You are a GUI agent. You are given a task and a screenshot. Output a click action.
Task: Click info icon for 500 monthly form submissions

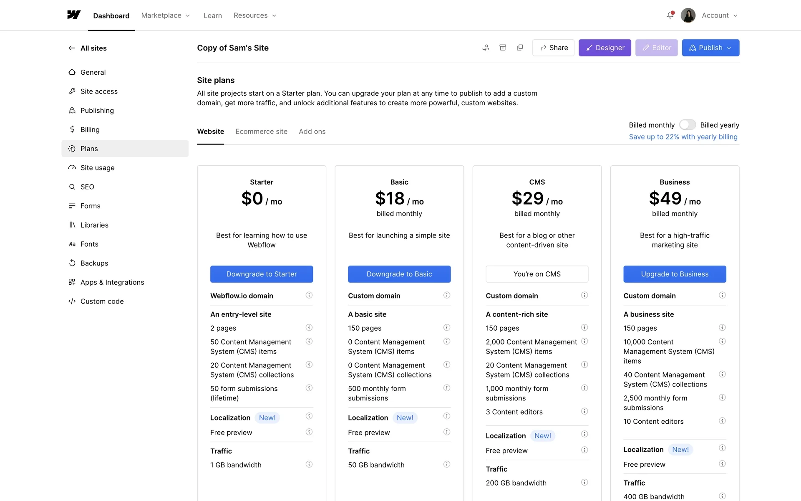point(447,388)
